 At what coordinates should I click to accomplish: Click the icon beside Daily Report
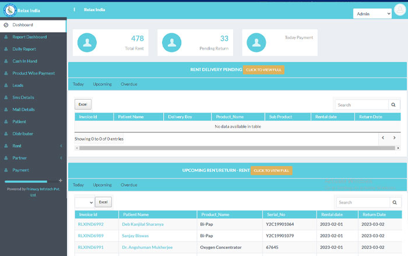[6, 49]
